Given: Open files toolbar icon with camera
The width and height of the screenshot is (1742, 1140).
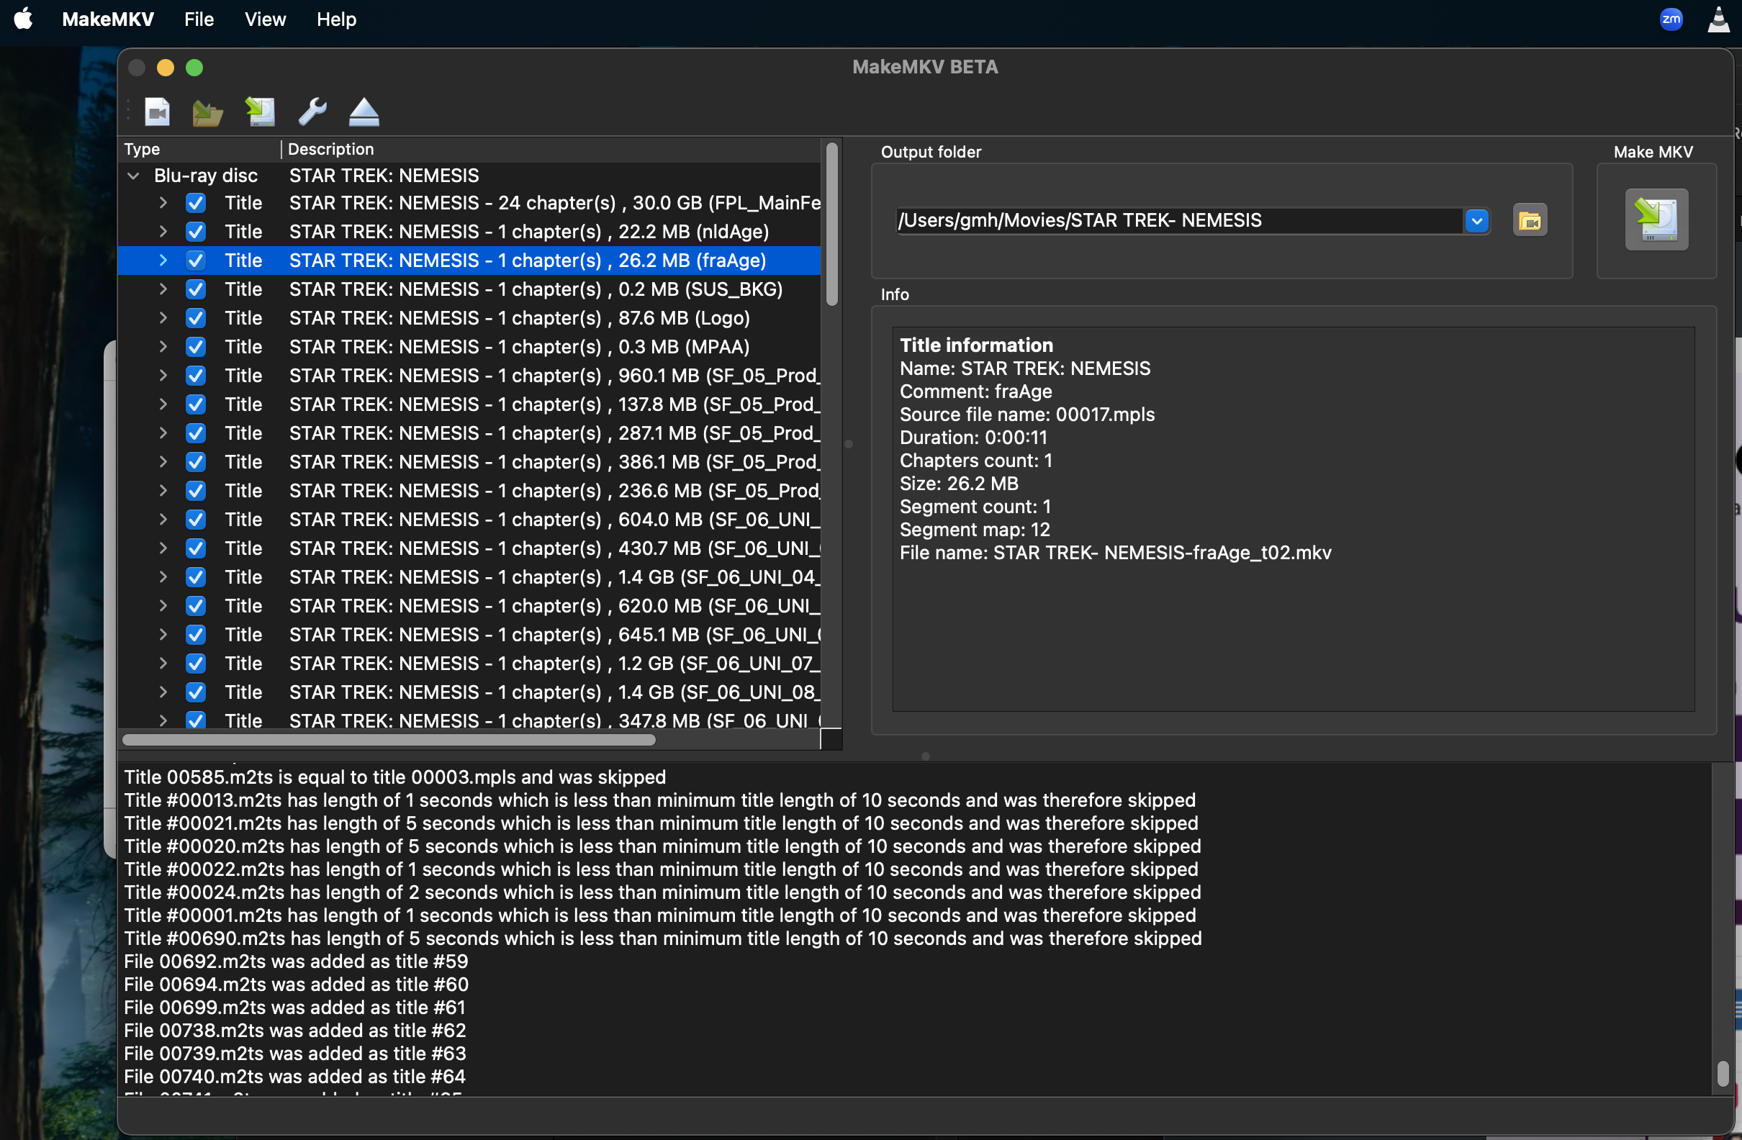Looking at the screenshot, I should coord(157,112).
